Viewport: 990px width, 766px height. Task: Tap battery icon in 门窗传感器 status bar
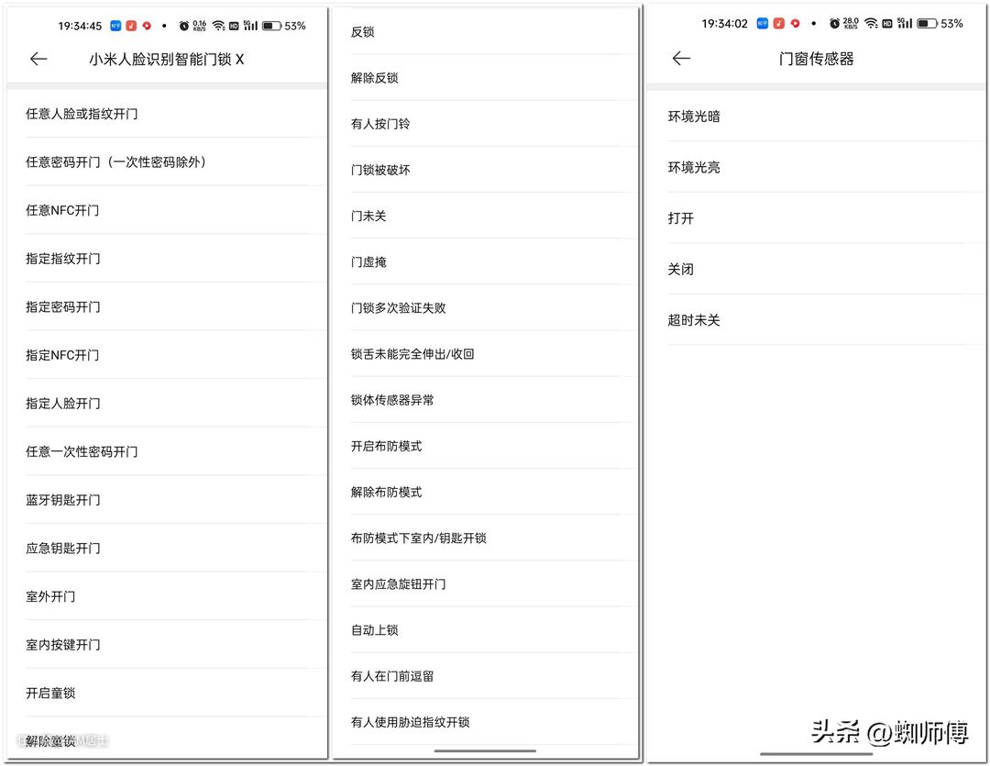[927, 23]
